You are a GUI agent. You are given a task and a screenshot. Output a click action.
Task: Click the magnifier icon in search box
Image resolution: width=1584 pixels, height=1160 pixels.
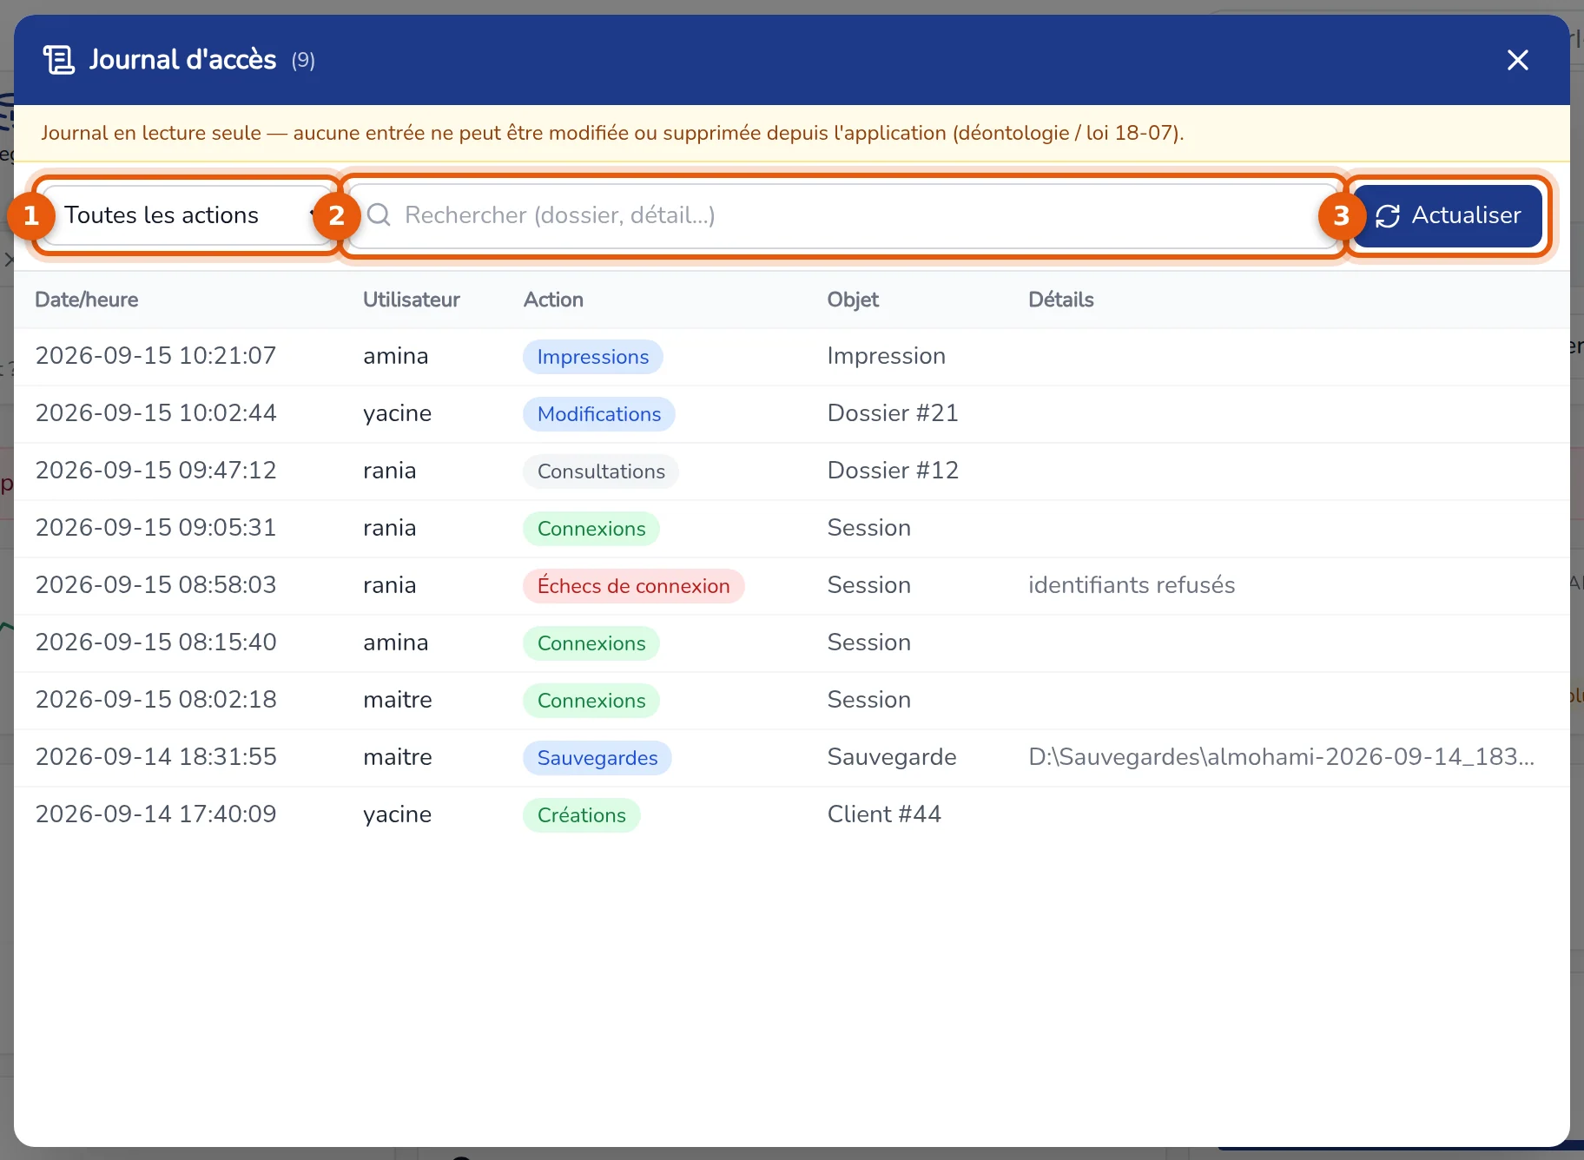[379, 215]
